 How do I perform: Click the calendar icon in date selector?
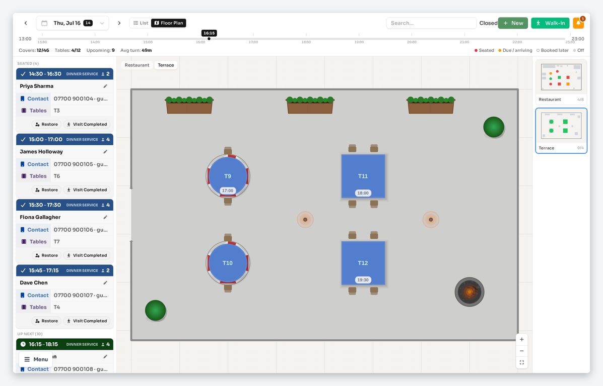pyautogui.click(x=44, y=23)
